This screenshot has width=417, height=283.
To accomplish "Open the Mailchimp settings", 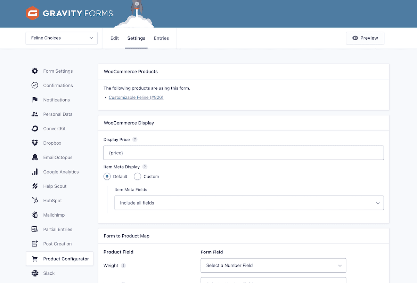I will 54,215.
